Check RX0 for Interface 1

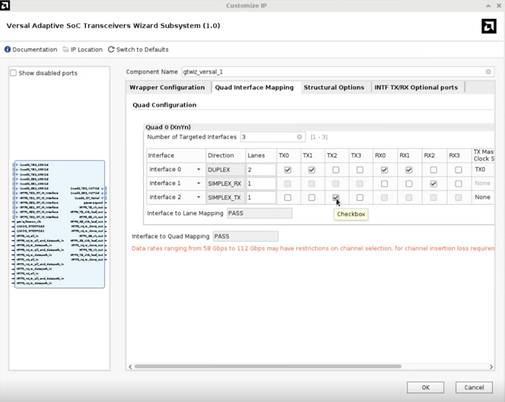click(x=384, y=184)
